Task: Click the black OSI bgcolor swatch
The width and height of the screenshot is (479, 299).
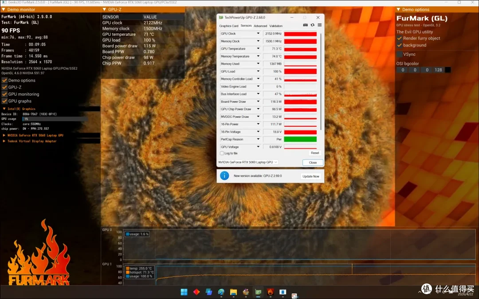Action: [448, 70]
